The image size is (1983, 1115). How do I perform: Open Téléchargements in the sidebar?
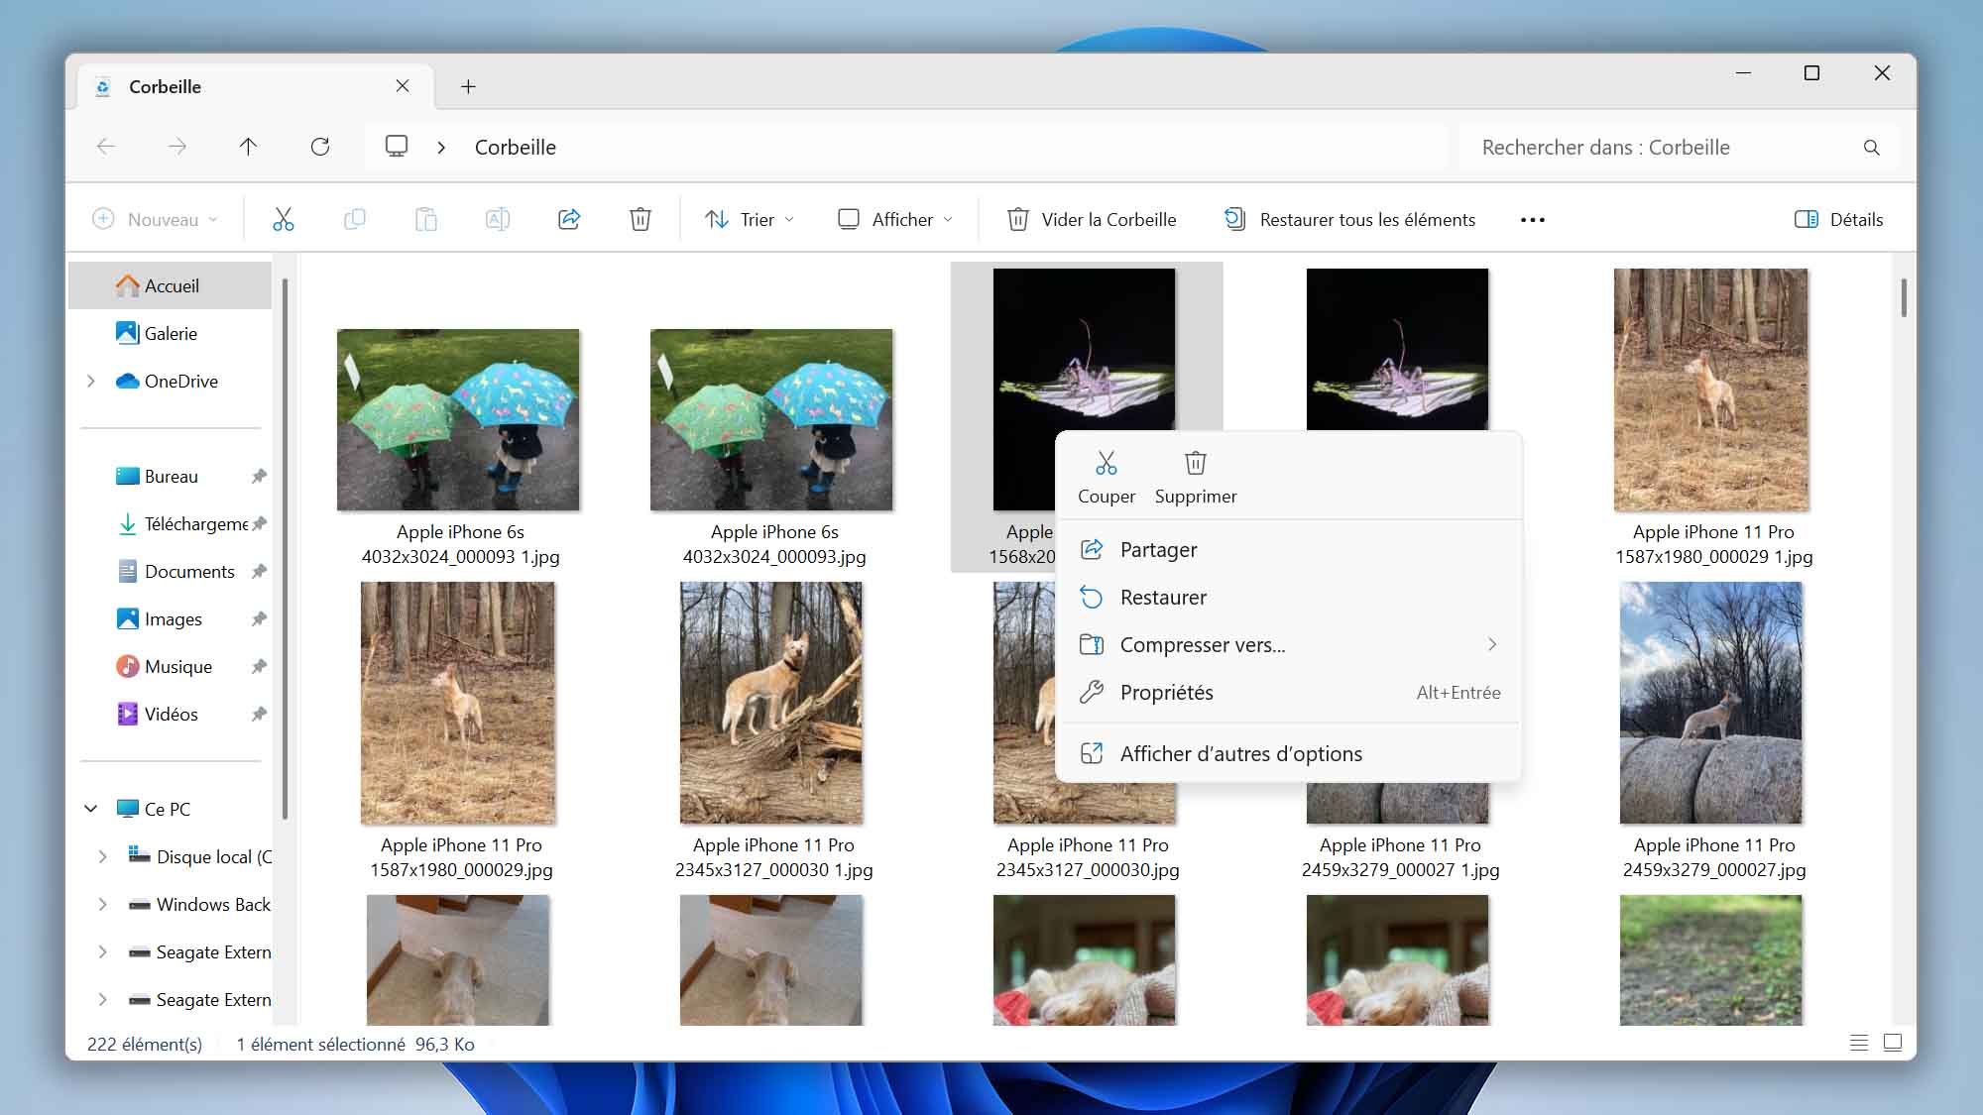pos(171,523)
